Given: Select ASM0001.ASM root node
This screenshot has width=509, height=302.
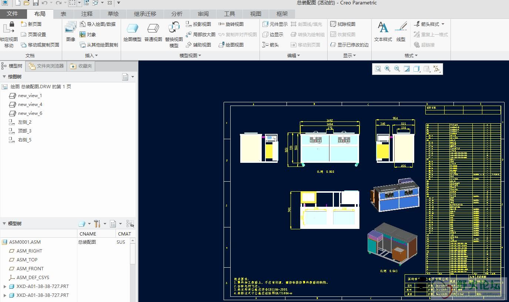Looking at the screenshot, I should (25, 242).
